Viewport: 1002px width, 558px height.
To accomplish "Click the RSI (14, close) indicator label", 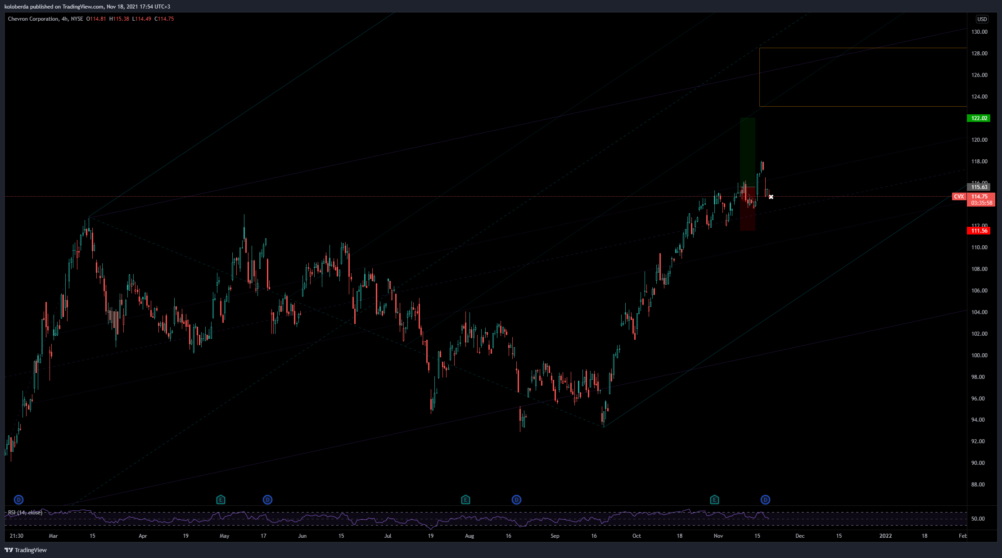I will [25, 513].
